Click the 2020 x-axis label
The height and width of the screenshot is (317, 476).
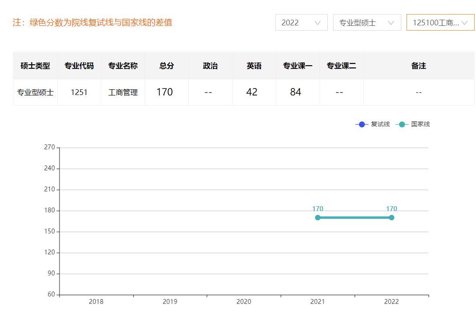click(x=244, y=302)
